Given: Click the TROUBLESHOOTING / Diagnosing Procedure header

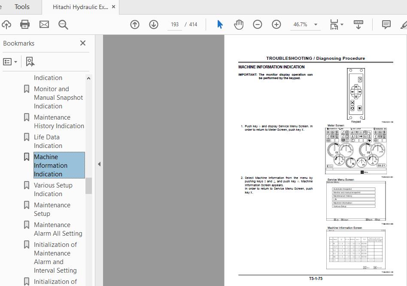Looking at the screenshot, I should (316, 58).
